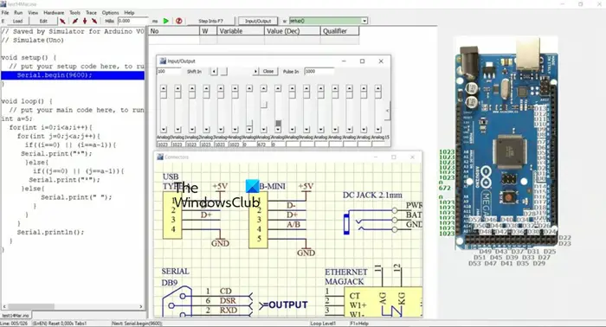606x327 pixels.
Task: Click the code editor horizontal scrollbar right arrow
Action: pos(140,306)
